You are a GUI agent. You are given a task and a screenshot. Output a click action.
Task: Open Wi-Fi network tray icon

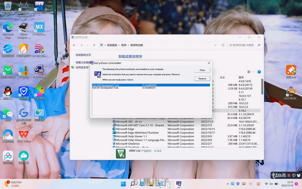tap(266, 184)
